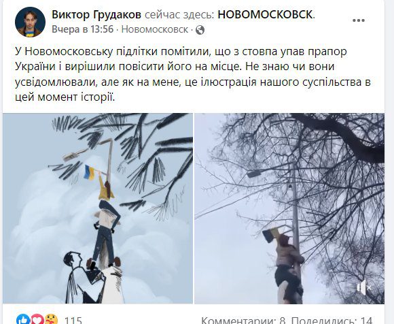Open the post options three-dot menu
The height and width of the screenshot is (324, 394).
click(359, 20)
